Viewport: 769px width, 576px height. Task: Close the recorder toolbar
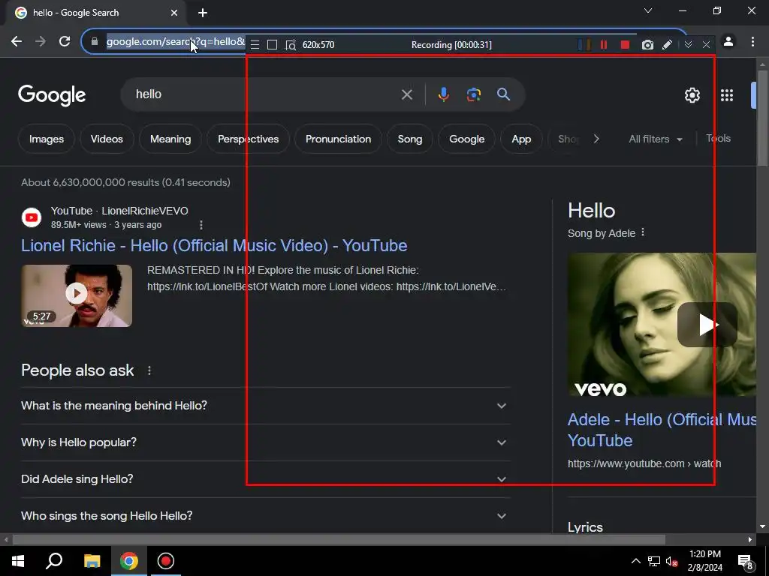(706, 45)
